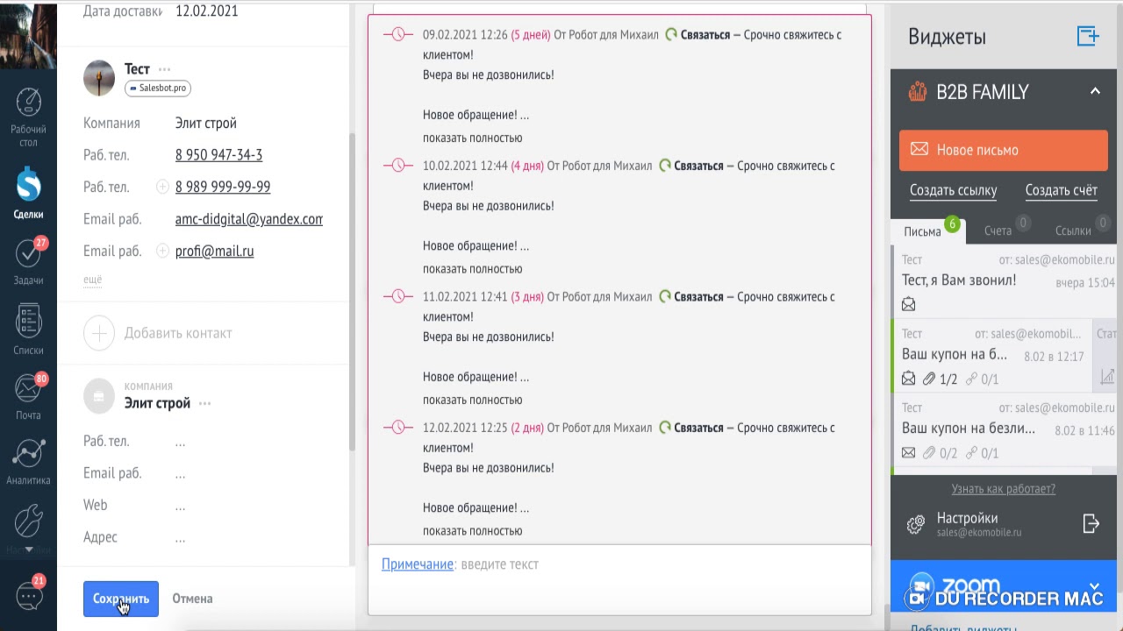The image size is (1123, 631).
Task: Click the Создать ссылку link
Action: point(953,190)
